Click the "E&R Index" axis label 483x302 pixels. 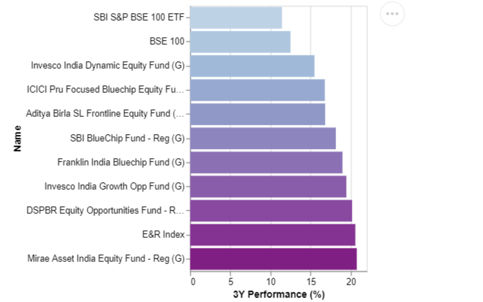[163, 234]
